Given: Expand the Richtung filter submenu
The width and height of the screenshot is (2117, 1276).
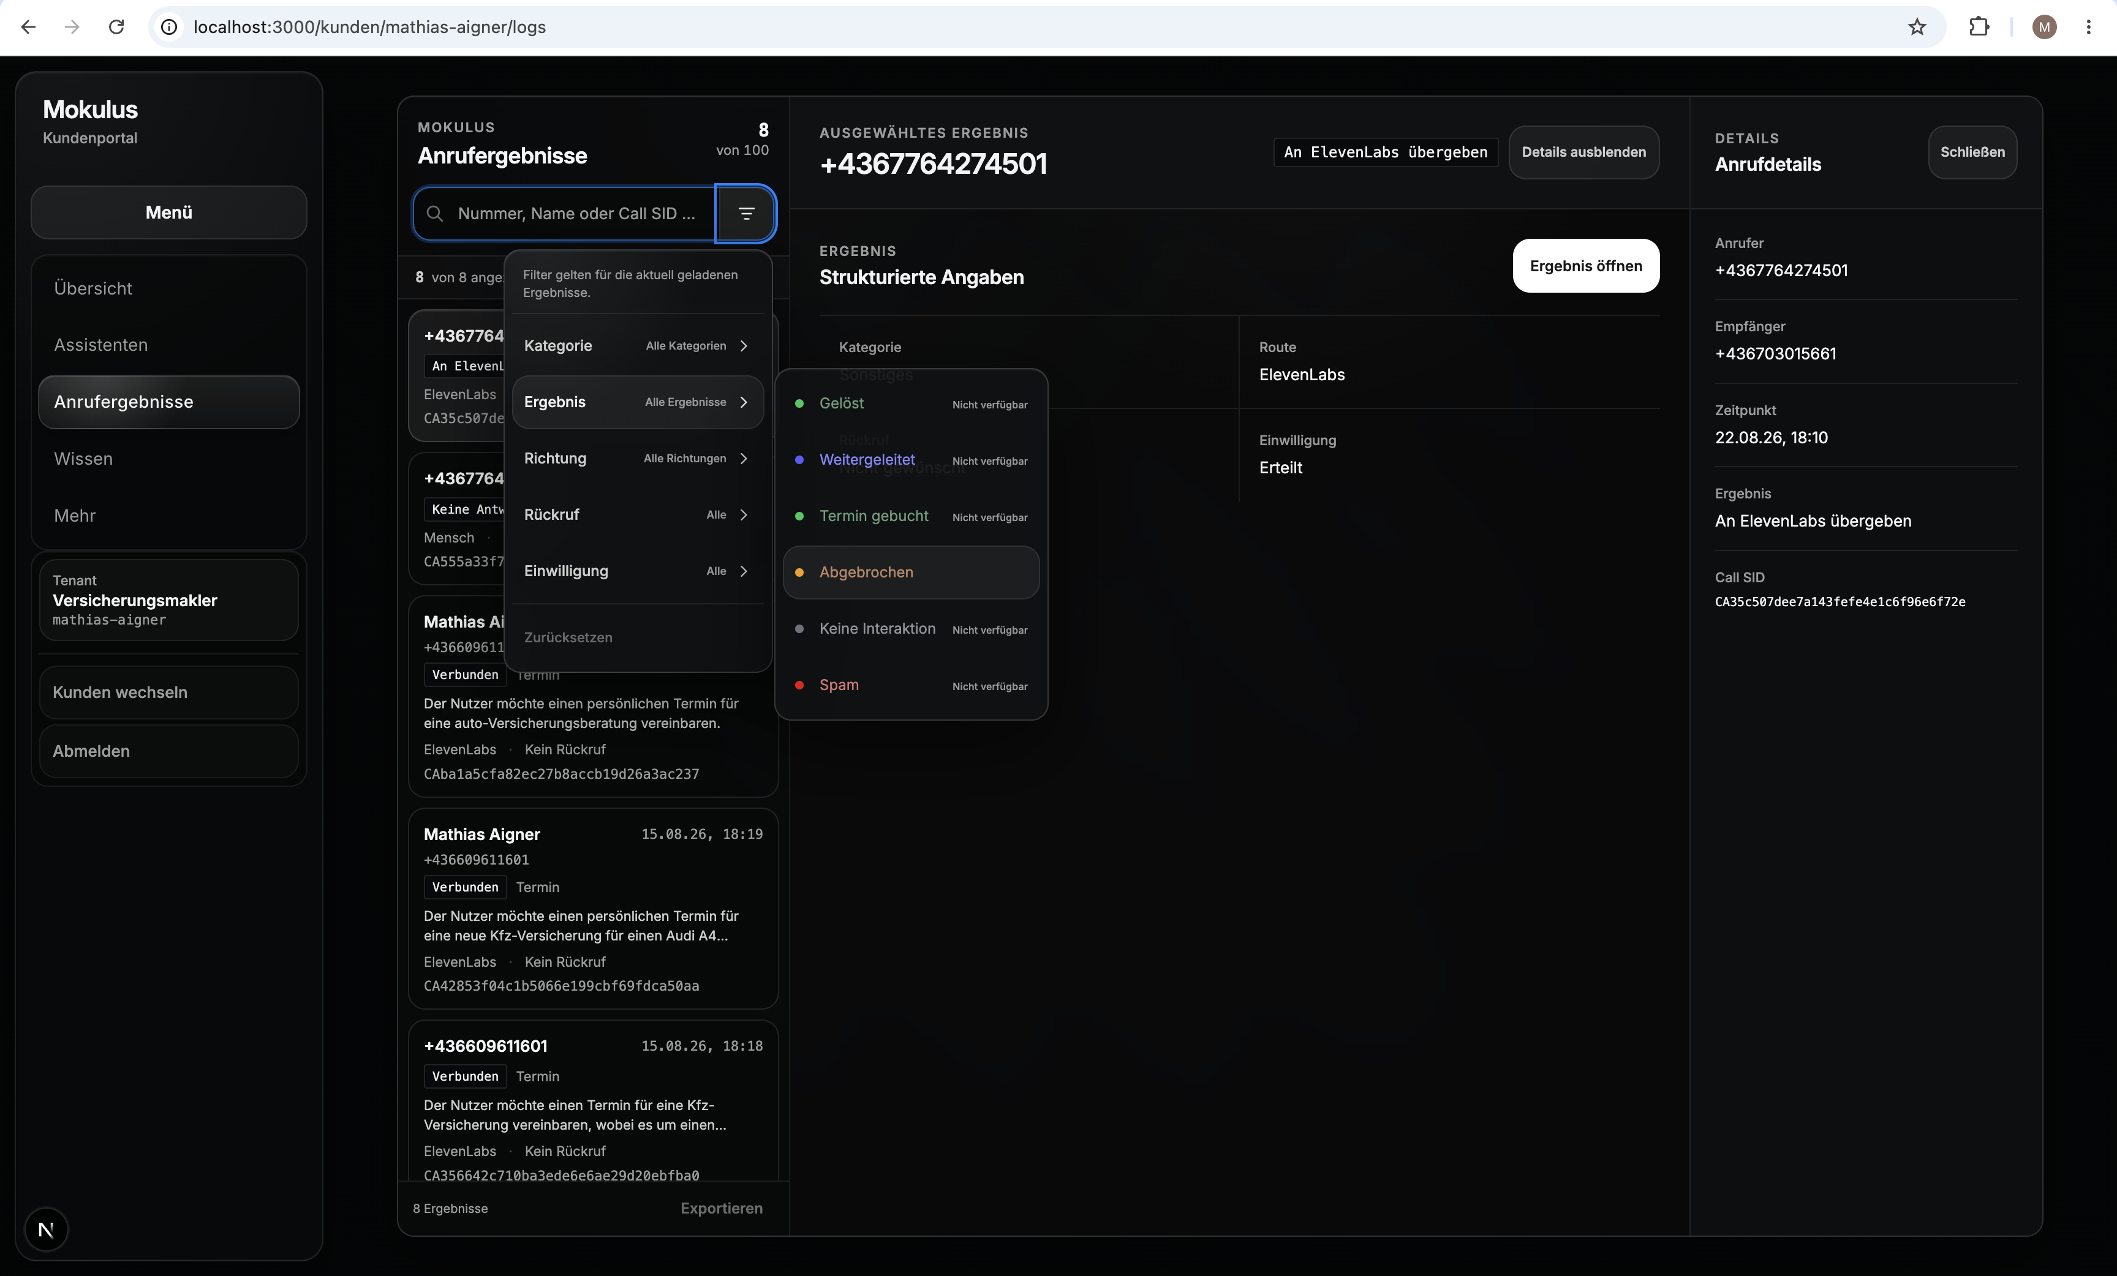Looking at the screenshot, I should 636,459.
